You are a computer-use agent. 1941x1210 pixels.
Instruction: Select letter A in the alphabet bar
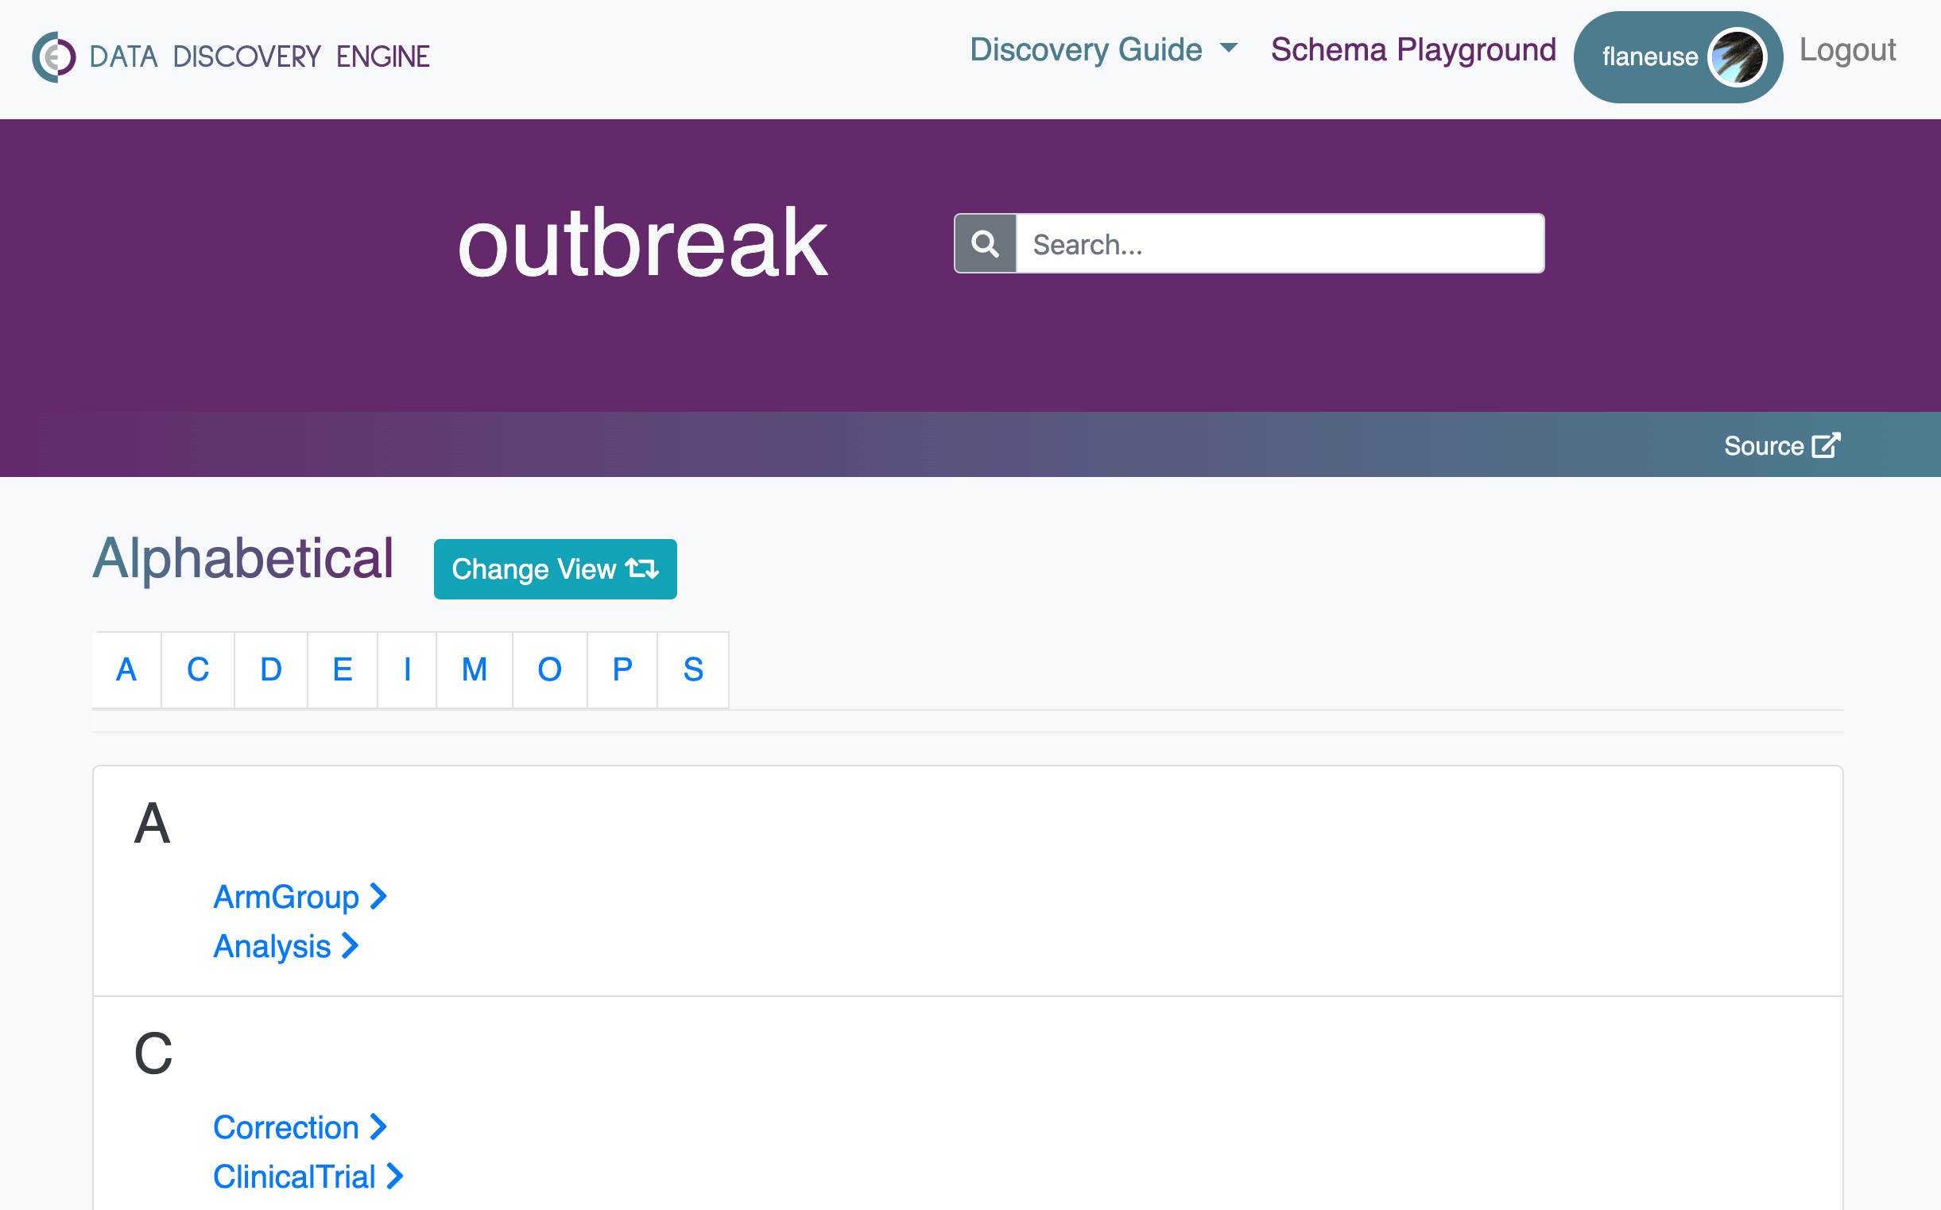[x=126, y=670]
